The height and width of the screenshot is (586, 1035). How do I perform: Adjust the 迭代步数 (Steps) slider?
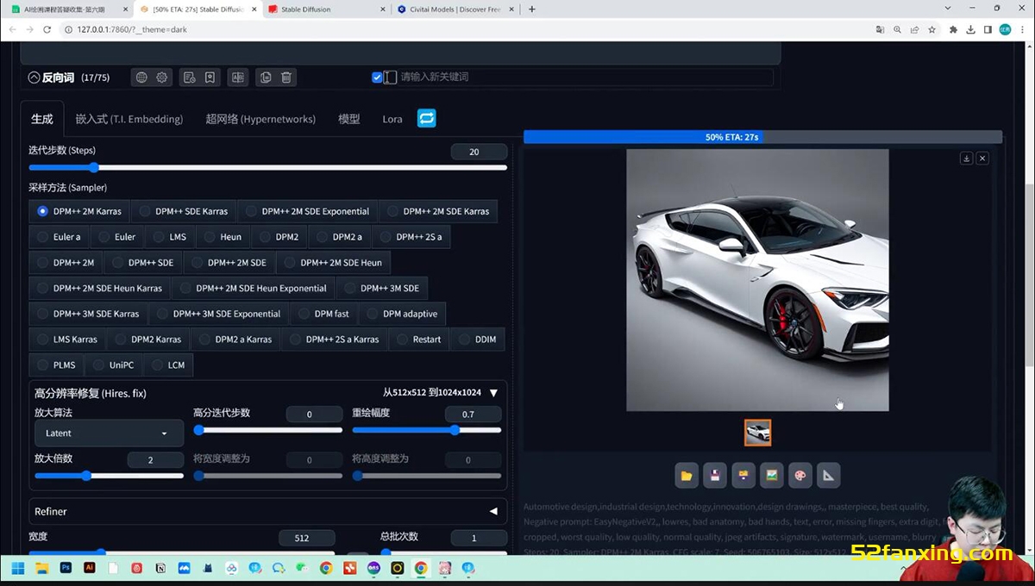[267, 167]
